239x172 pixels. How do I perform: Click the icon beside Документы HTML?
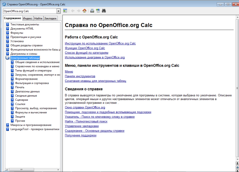tap(7, 28)
